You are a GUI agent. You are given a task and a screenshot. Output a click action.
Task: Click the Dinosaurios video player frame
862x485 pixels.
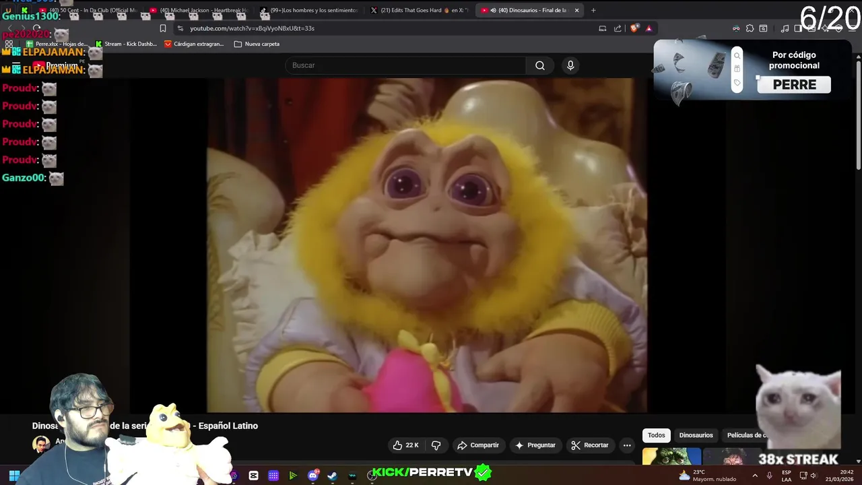(427, 245)
